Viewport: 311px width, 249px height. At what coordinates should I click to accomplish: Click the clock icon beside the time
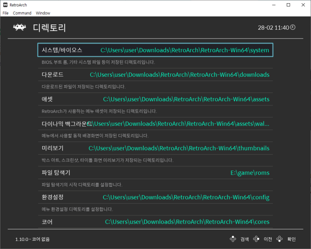tap(293, 27)
